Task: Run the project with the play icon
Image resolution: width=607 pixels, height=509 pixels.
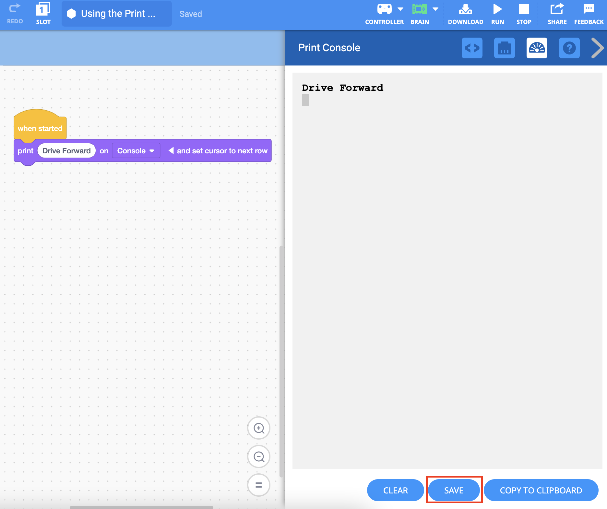Action: coord(497,9)
